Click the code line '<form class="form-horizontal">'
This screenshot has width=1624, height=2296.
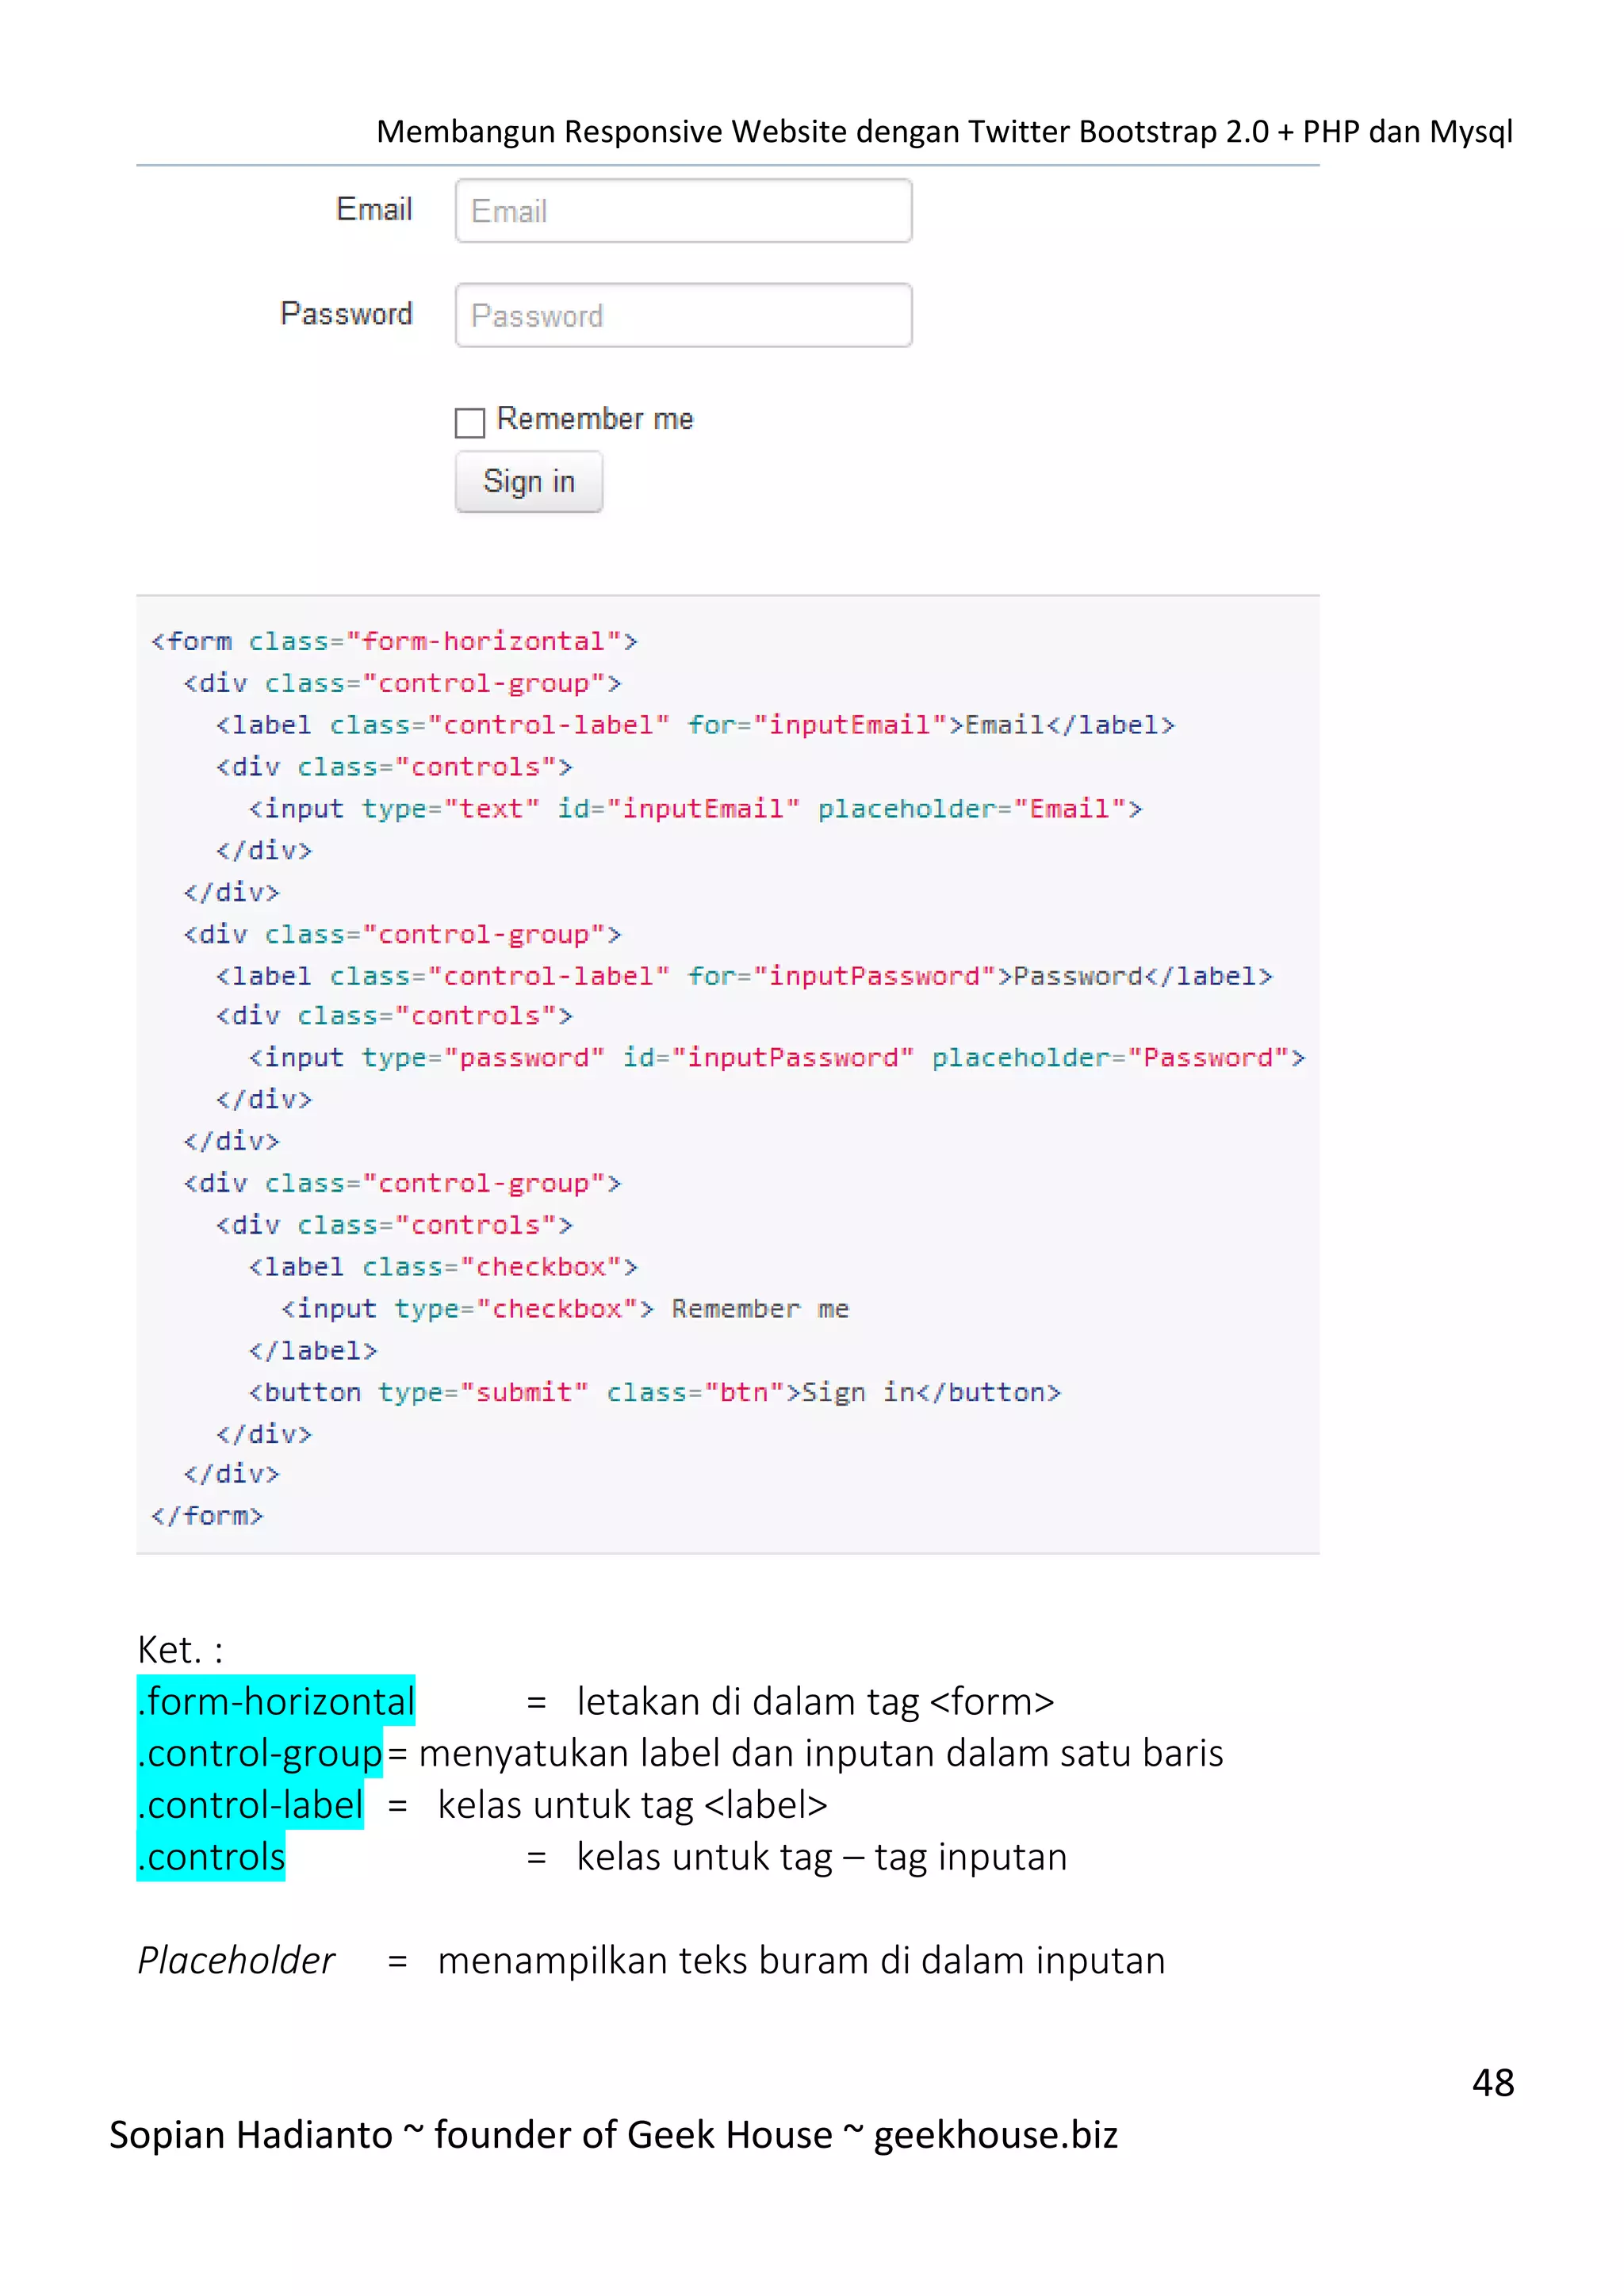(x=394, y=641)
